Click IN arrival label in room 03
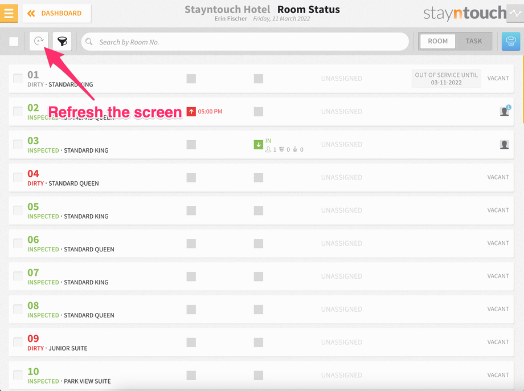The height and width of the screenshot is (391, 524). (x=268, y=141)
